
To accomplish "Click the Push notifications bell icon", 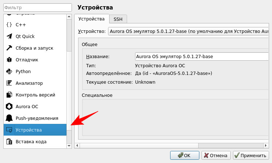I will 9,118.
